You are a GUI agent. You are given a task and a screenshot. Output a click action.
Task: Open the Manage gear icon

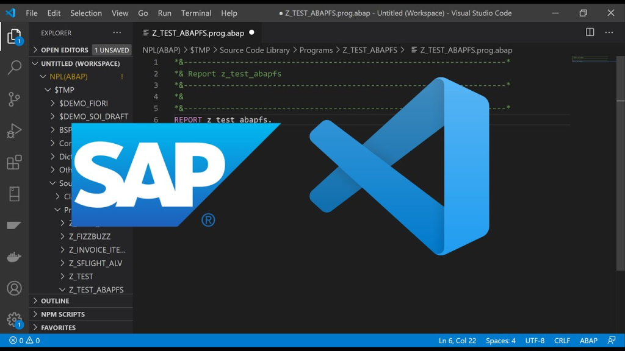point(15,319)
